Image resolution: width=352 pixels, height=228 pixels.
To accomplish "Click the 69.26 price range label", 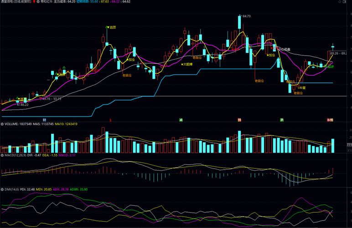I will pos(334,53).
